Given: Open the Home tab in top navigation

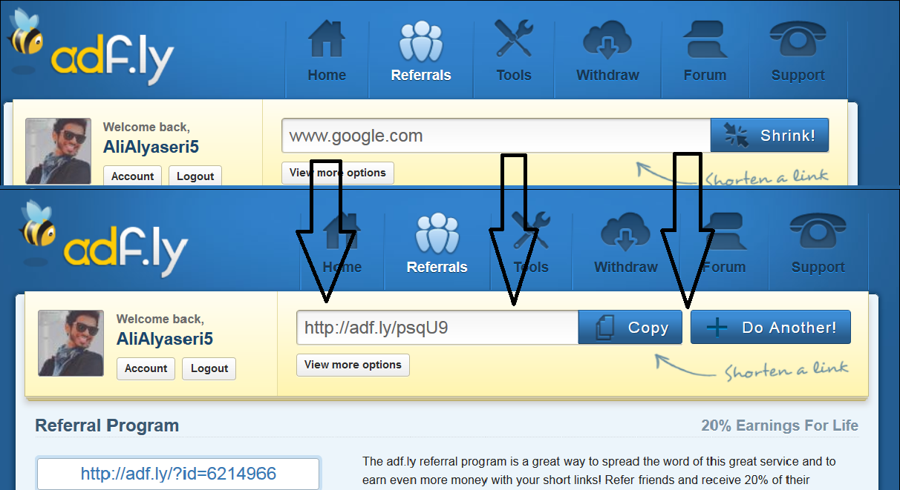Looking at the screenshot, I should coord(327,50).
